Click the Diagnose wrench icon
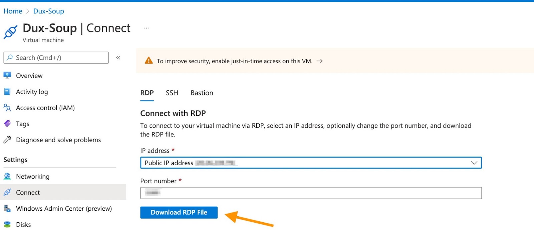The height and width of the screenshot is (233, 534). (7, 140)
